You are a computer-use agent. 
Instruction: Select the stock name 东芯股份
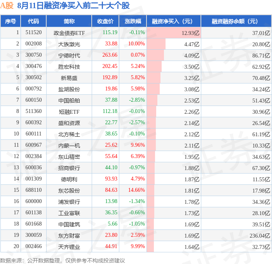click(x=69, y=191)
